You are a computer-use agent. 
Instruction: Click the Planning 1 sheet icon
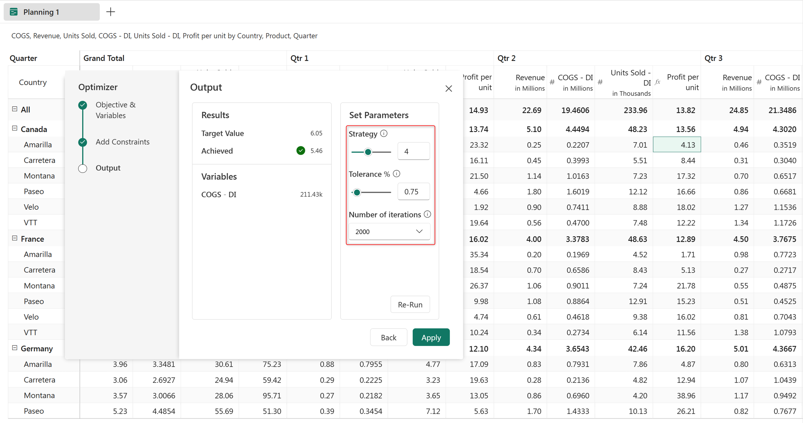point(14,12)
